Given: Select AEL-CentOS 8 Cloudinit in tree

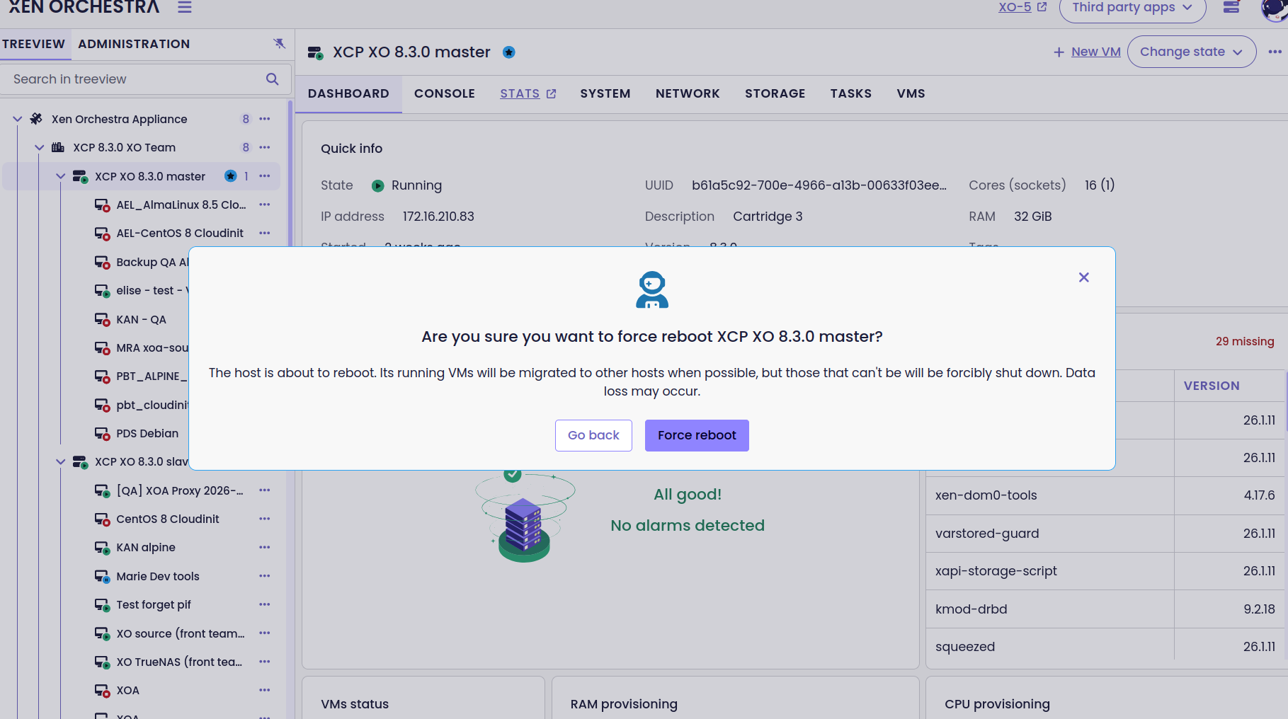Looking at the screenshot, I should point(180,233).
